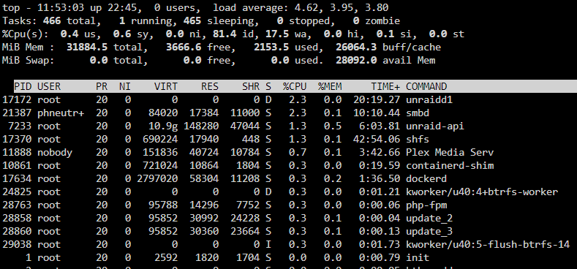Click the 31884.5 total memory value
Screen dimensions: 577x269
[87, 48]
